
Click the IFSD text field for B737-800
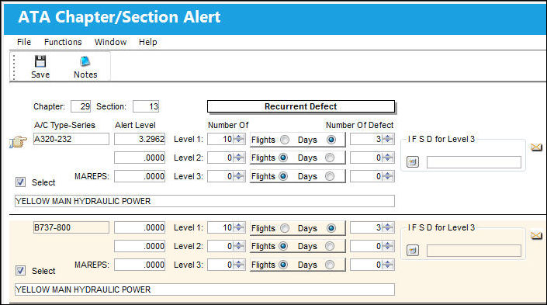[x=474, y=251]
